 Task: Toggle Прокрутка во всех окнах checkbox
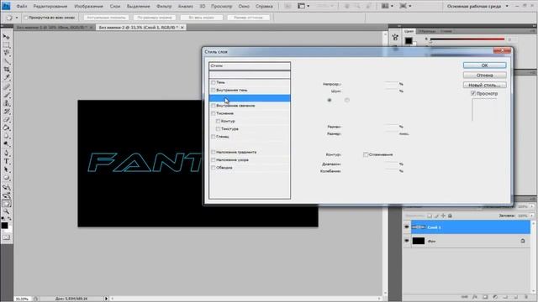click(26, 18)
